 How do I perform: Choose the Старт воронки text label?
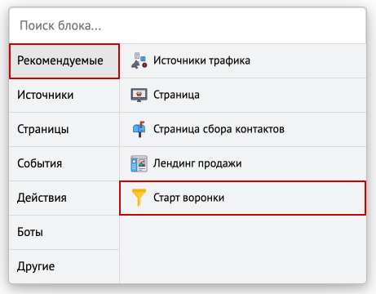point(188,198)
